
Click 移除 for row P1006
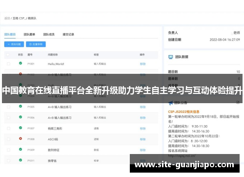click(x=142, y=118)
